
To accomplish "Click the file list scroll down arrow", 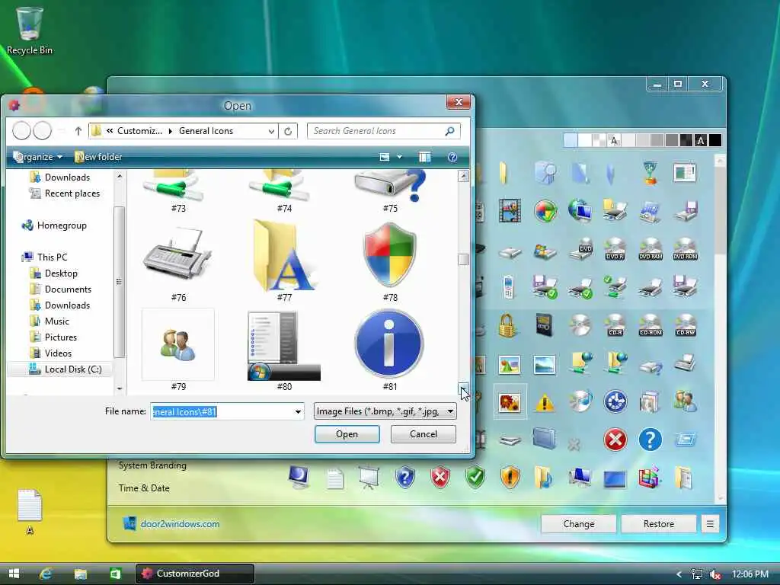I will (463, 388).
